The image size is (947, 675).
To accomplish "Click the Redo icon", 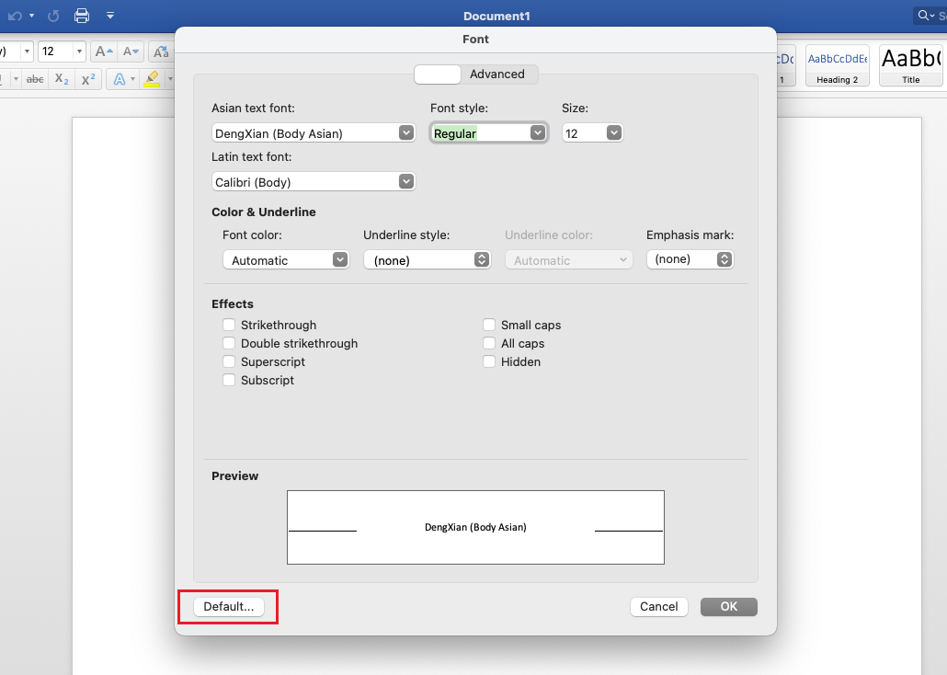I will pyautogui.click(x=54, y=16).
